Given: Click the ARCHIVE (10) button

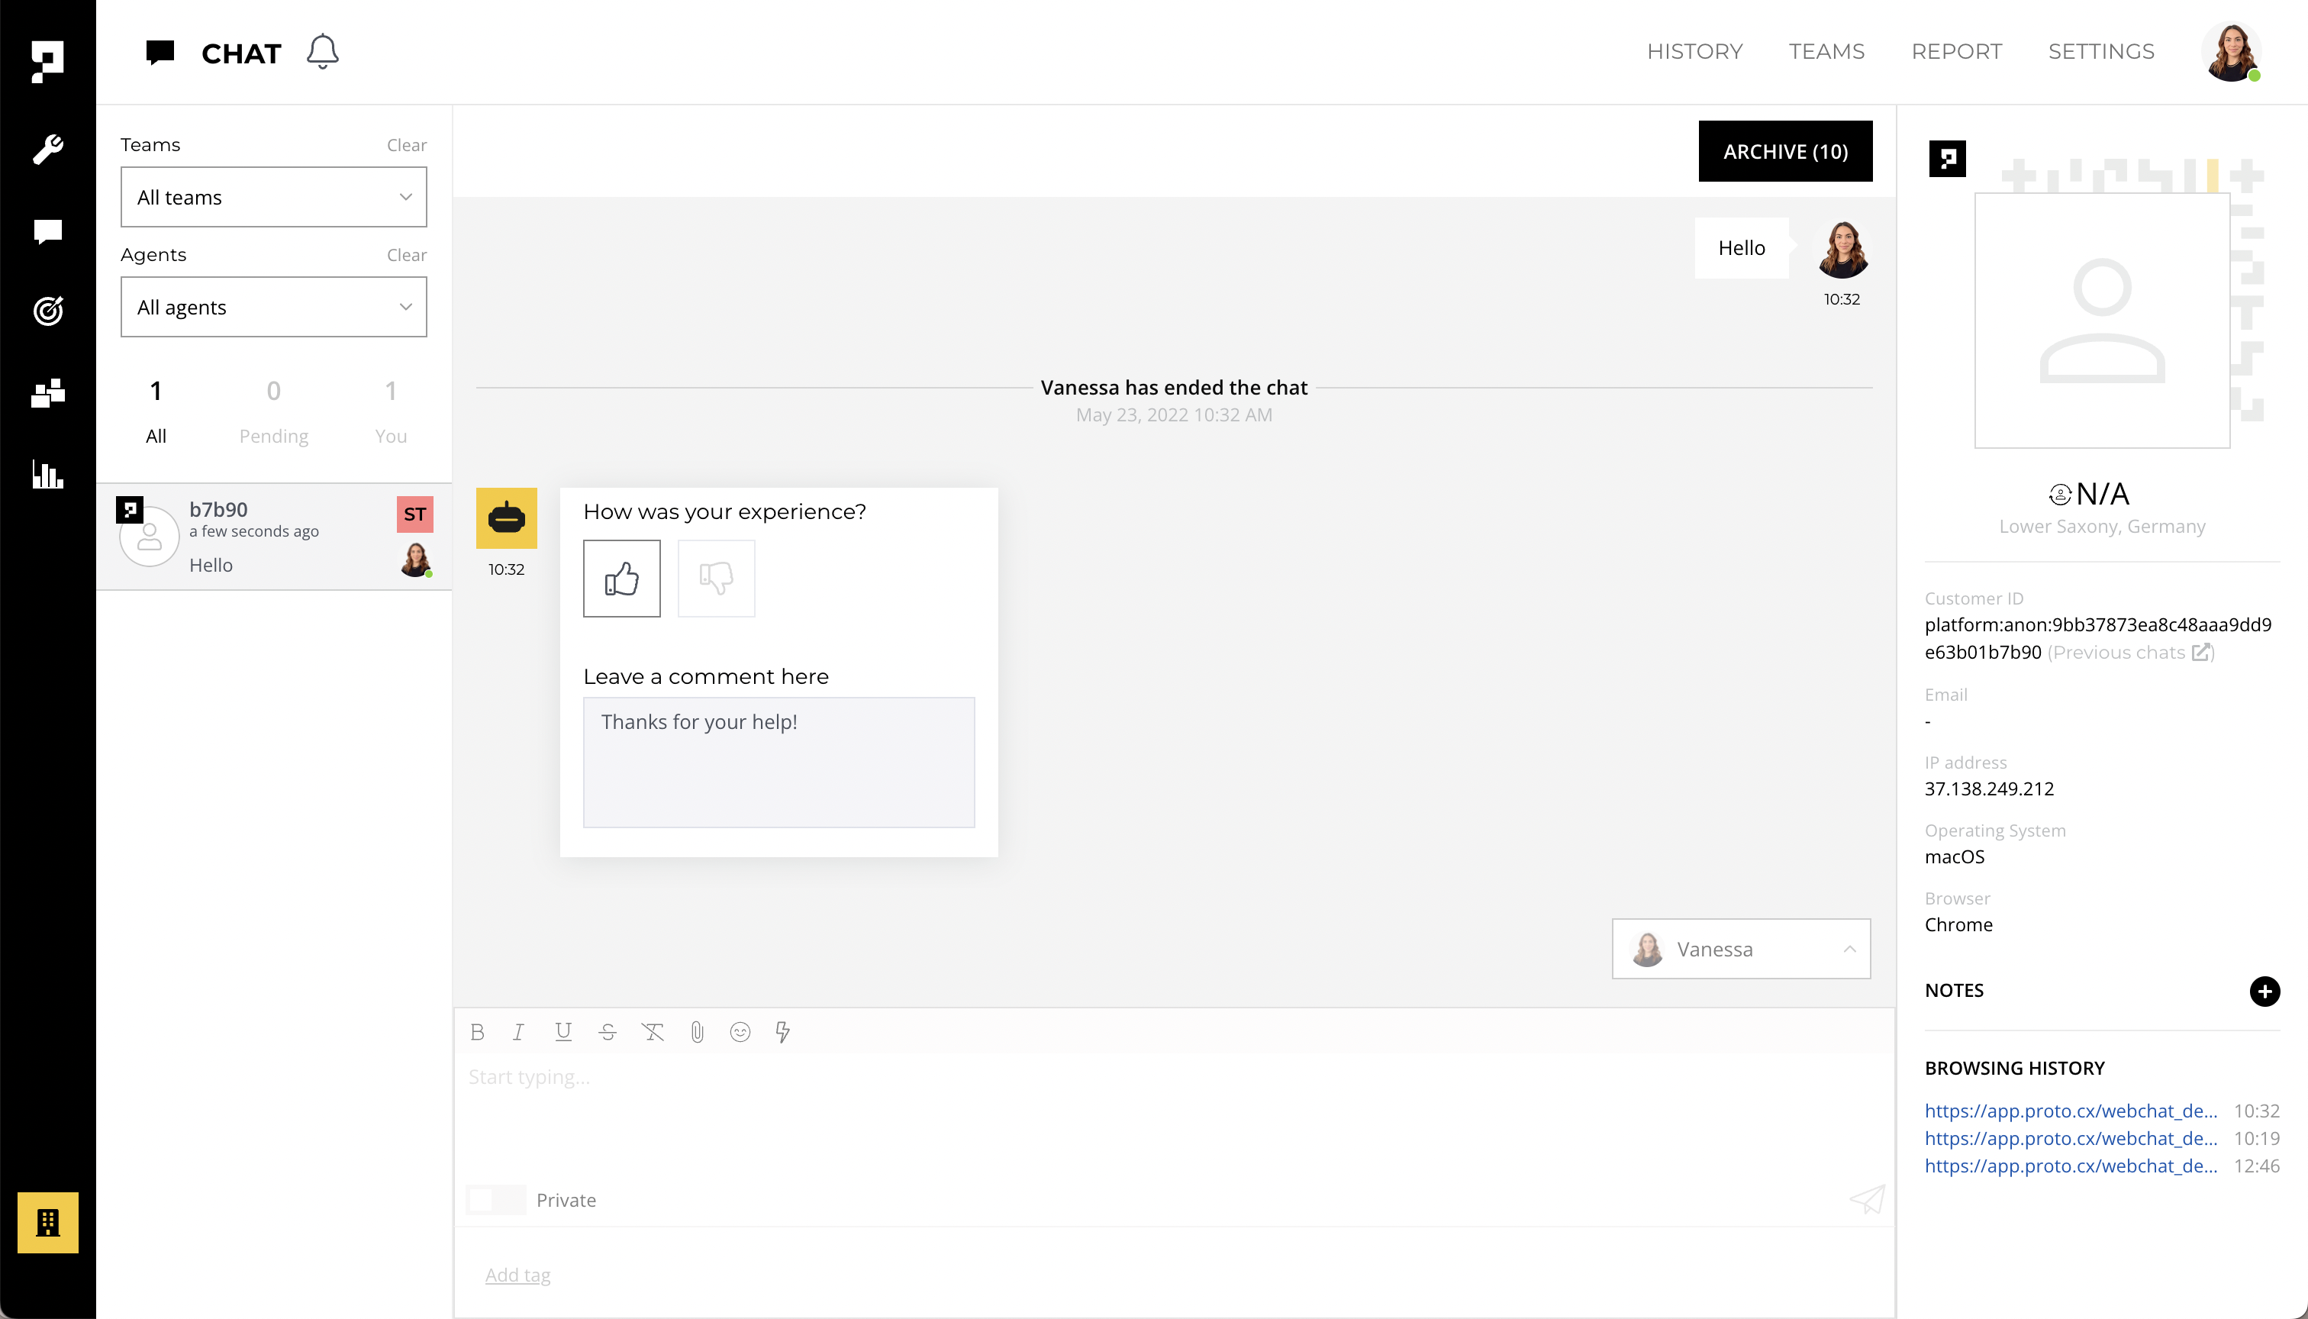Looking at the screenshot, I should pyautogui.click(x=1784, y=151).
